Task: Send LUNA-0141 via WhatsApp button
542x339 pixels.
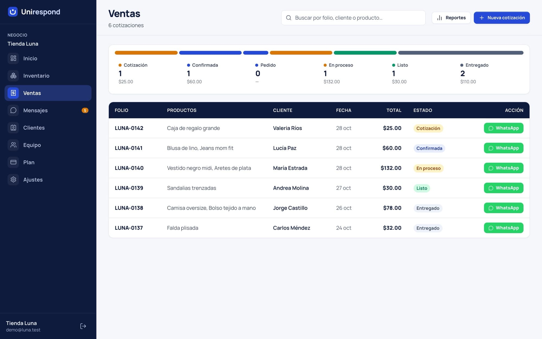Action: point(504,148)
